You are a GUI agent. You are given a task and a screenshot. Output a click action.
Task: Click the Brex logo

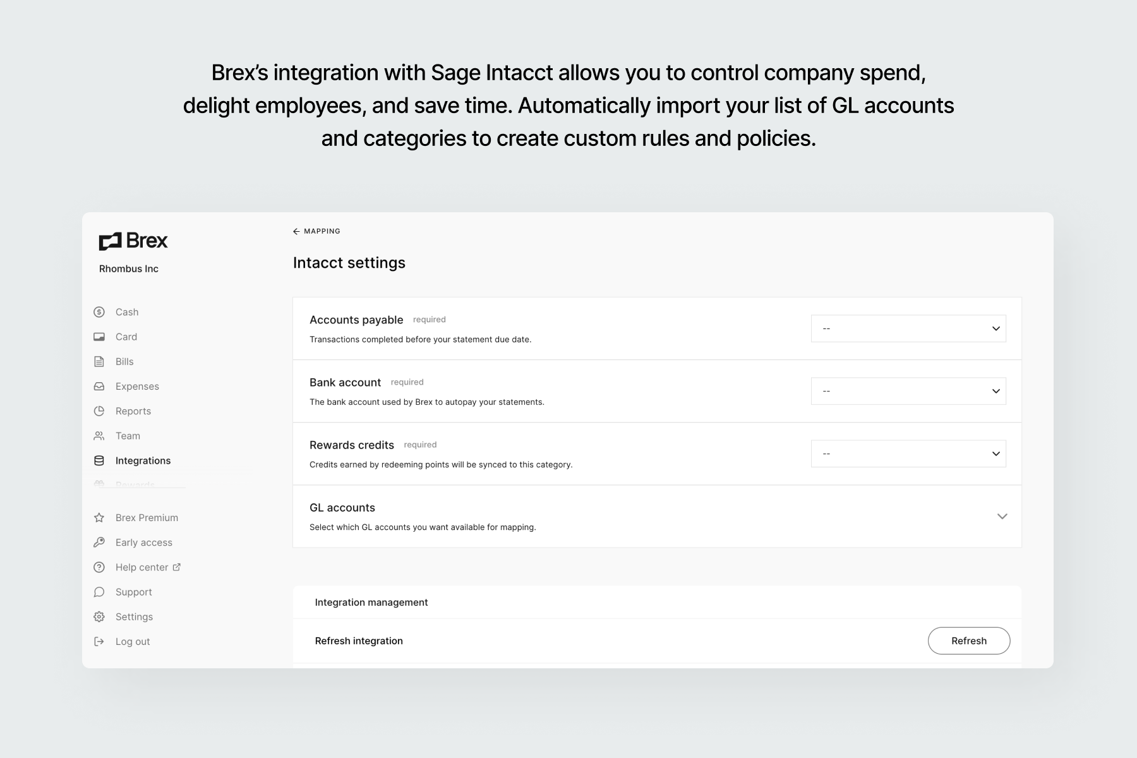tap(133, 241)
